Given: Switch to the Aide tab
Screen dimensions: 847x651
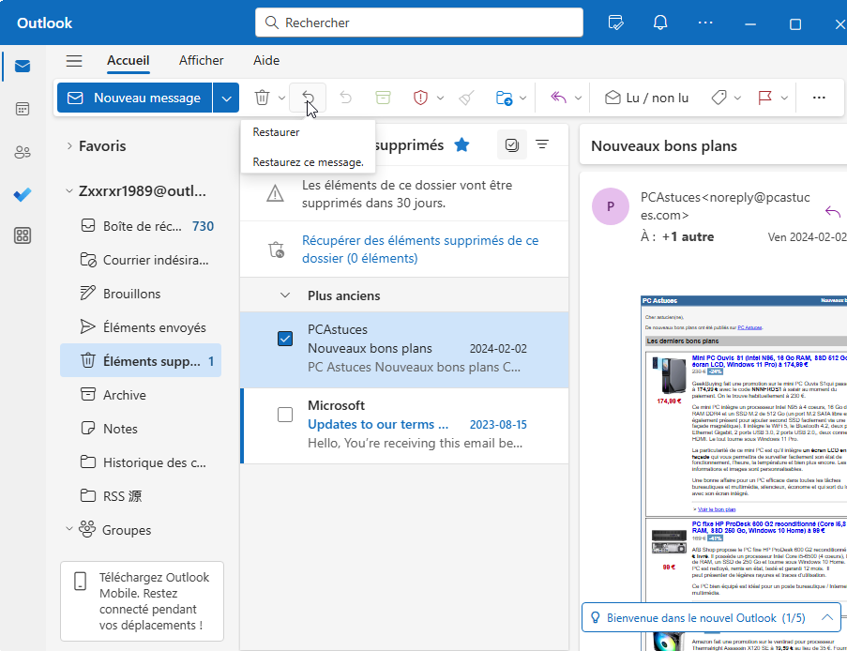Looking at the screenshot, I should click(x=266, y=61).
